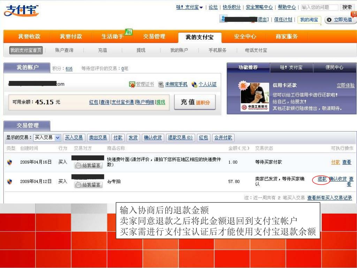Click the 发货 filter button
This screenshot has height=268, width=357.
coord(133,137)
